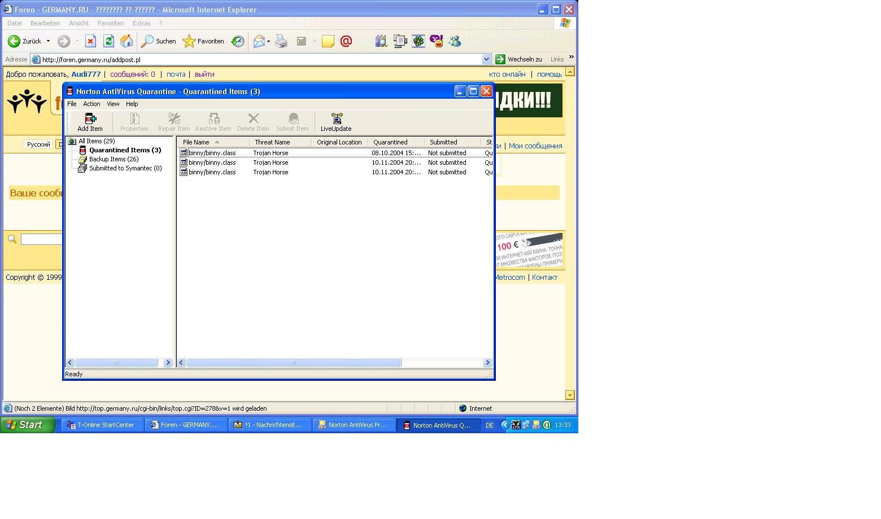Image resolution: width=881 pixels, height=519 pixels.
Task: Click the magnifier icon beside forum search box
Action: [x=12, y=239]
